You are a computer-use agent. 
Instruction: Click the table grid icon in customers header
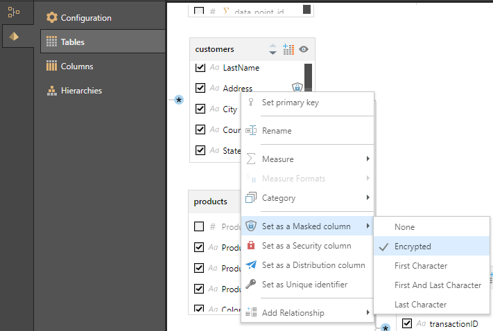pos(288,49)
